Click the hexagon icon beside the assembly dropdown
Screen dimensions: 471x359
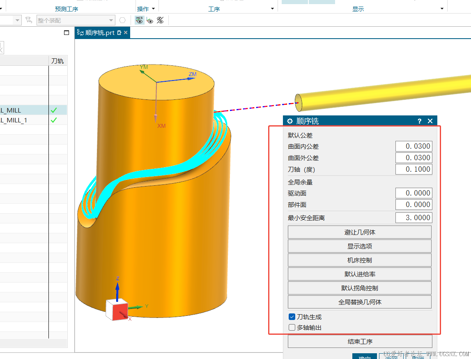122,20
